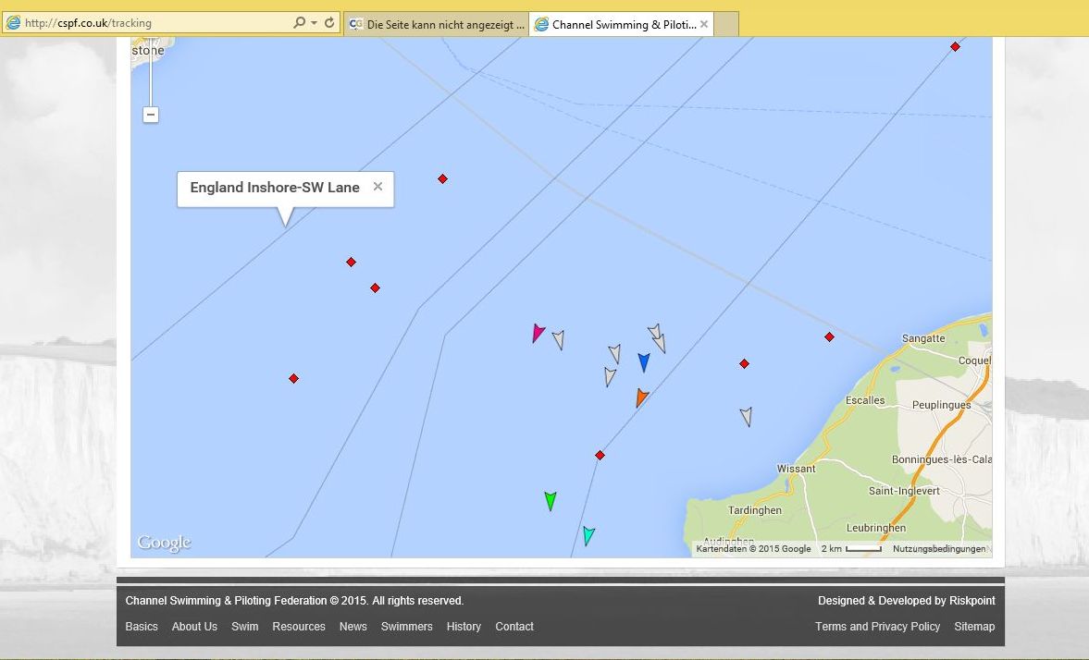Click the blue boat marker on the map

(644, 362)
